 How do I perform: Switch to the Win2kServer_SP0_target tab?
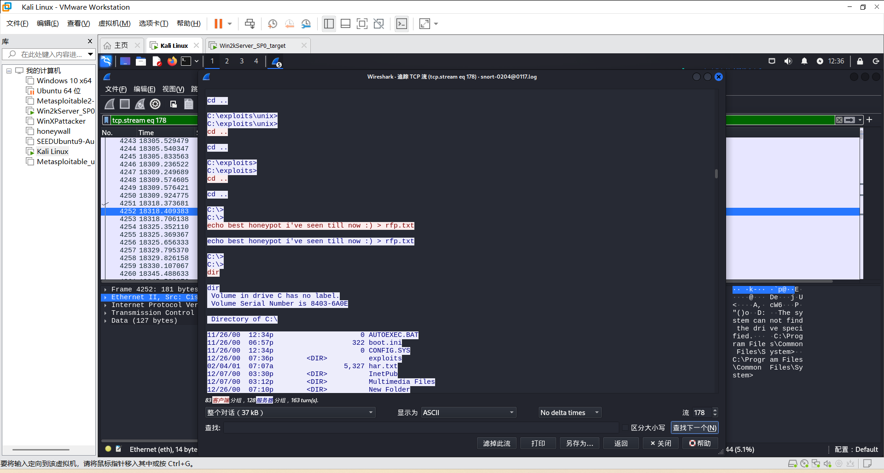[252, 46]
